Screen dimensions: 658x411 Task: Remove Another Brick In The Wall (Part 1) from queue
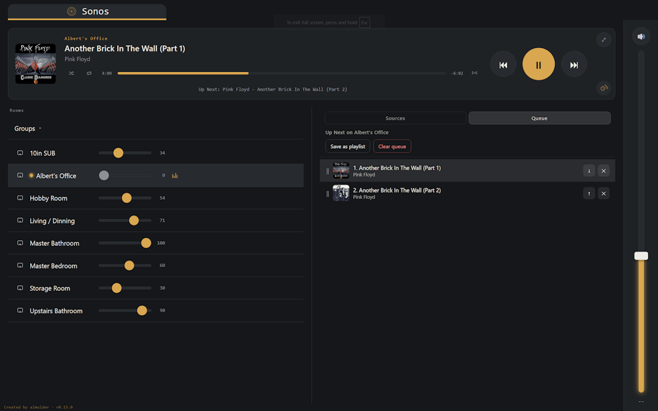click(x=604, y=171)
